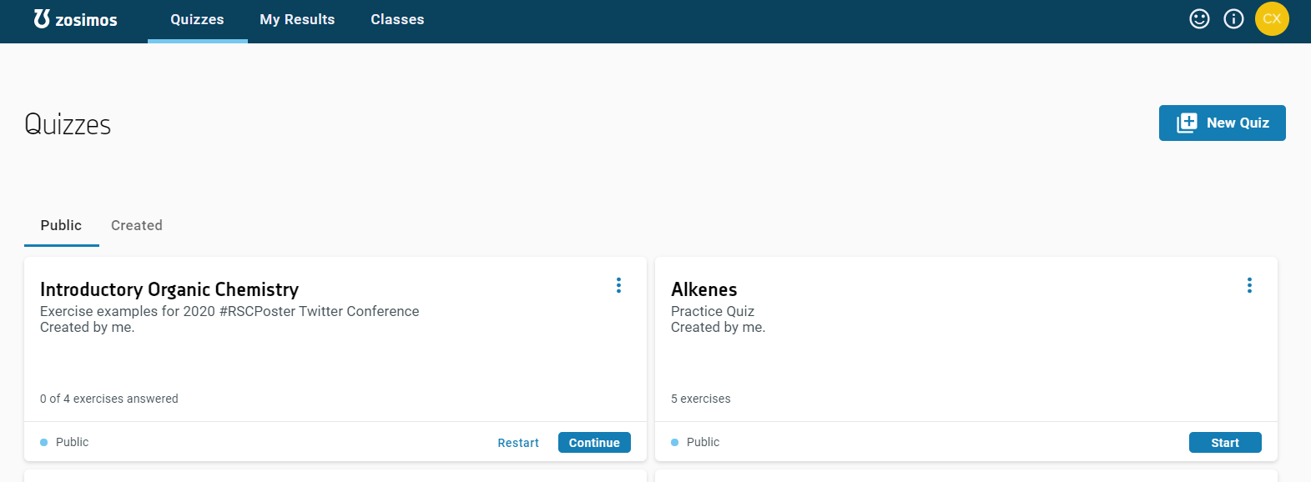Image resolution: width=1311 pixels, height=482 pixels.
Task: Click the '0 of 4 exercises answered' text
Action: [109, 399]
